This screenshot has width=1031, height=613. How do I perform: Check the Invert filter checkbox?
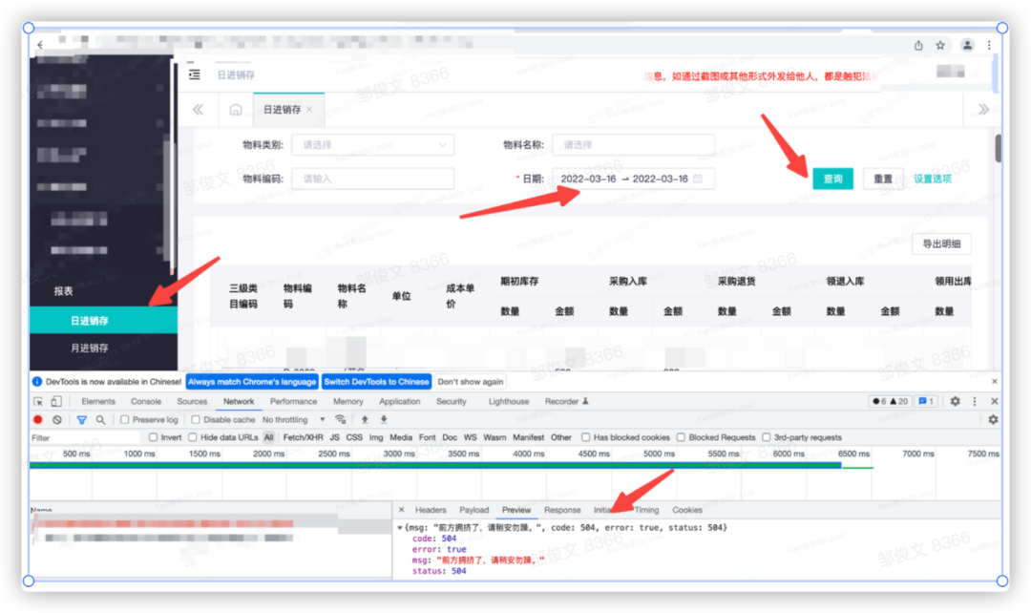point(153,437)
